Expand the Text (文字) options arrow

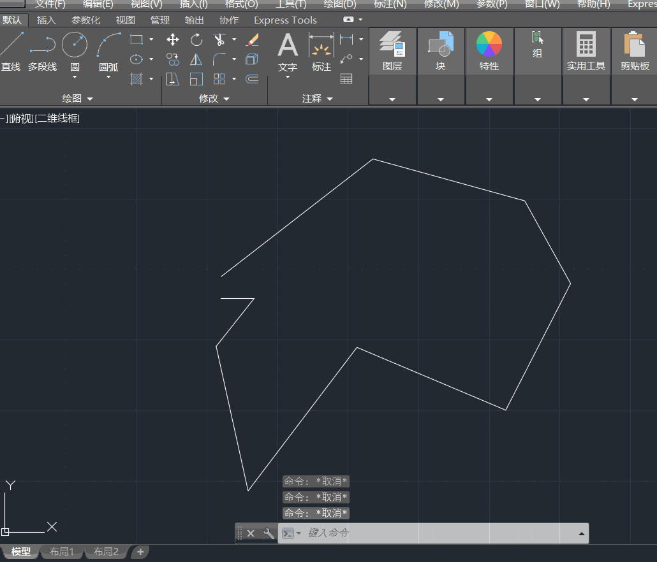[x=288, y=77]
